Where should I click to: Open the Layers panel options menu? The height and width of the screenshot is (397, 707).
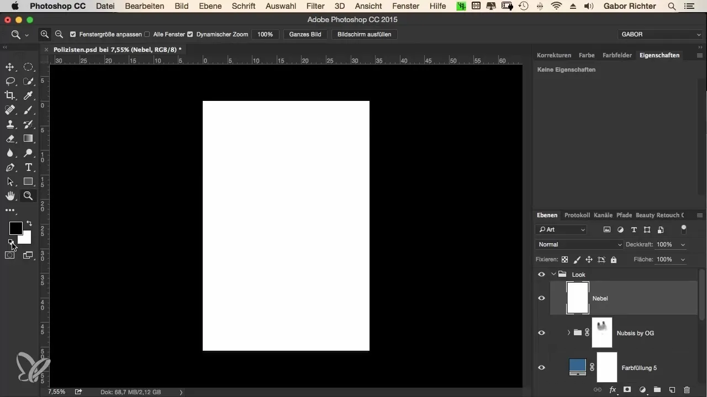click(x=700, y=215)
